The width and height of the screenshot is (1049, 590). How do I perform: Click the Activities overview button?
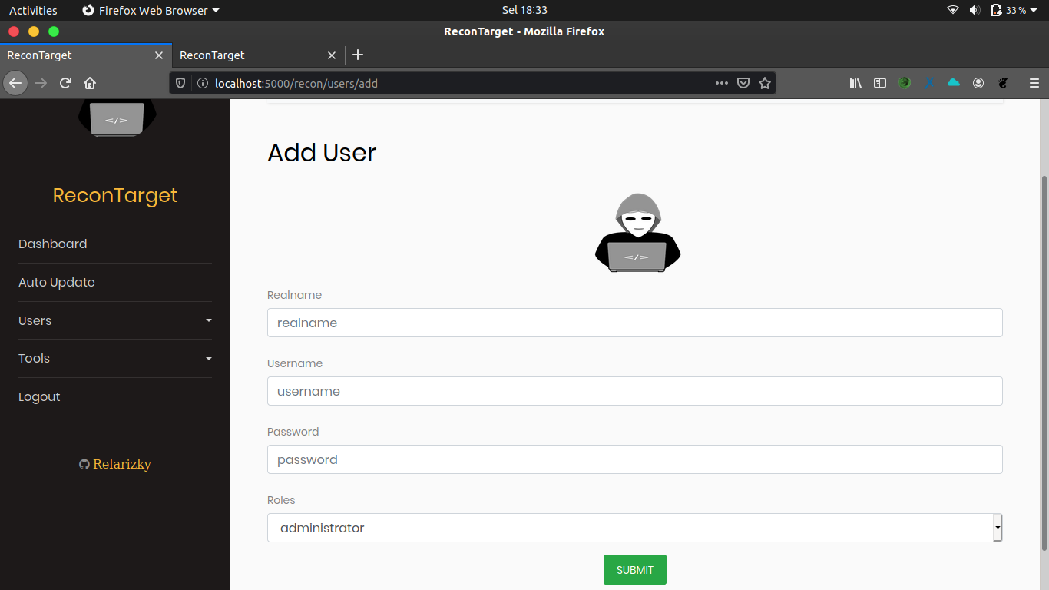pos(33,10)
